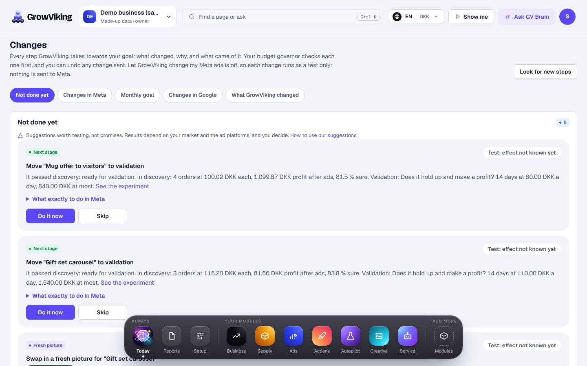Open See the experiment for Mug offer
This screenshot has height=366, width=587.
122,186
